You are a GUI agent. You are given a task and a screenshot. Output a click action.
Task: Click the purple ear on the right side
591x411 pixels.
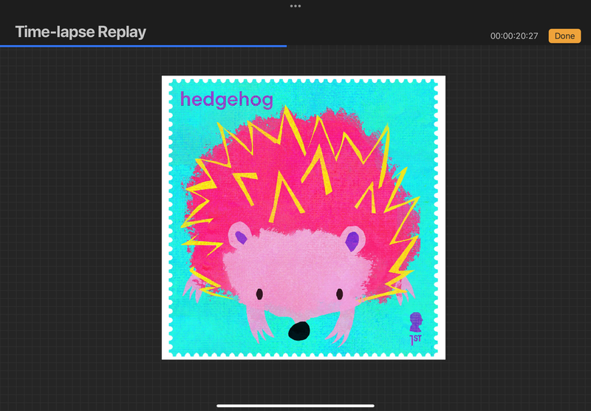(x=353, y=239)
